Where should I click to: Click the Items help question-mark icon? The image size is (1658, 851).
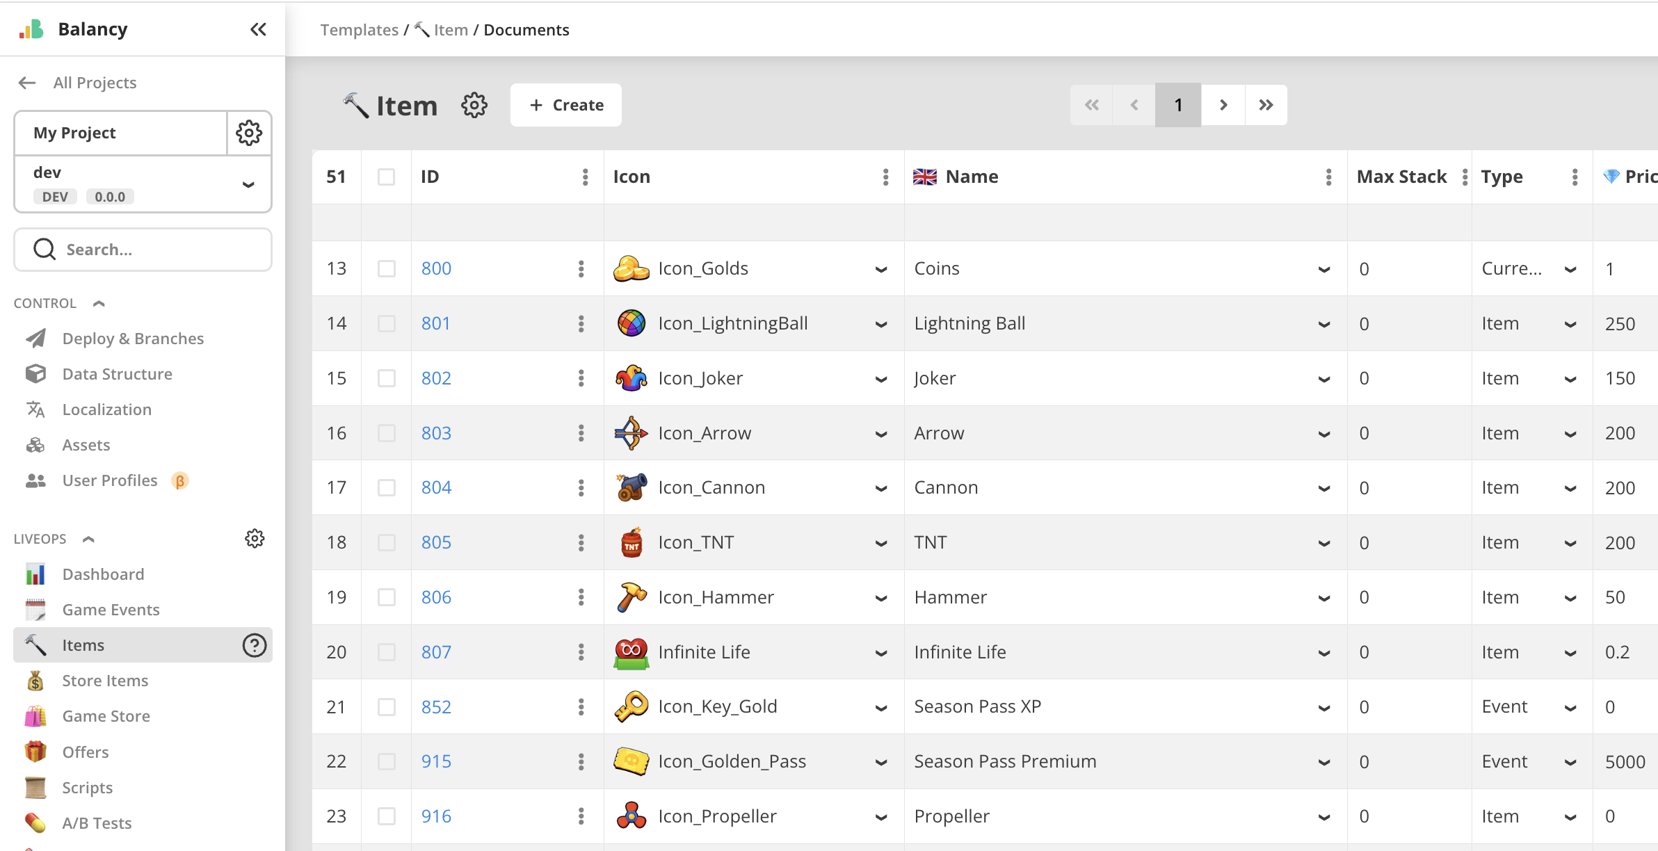click(x=255, y=645)
